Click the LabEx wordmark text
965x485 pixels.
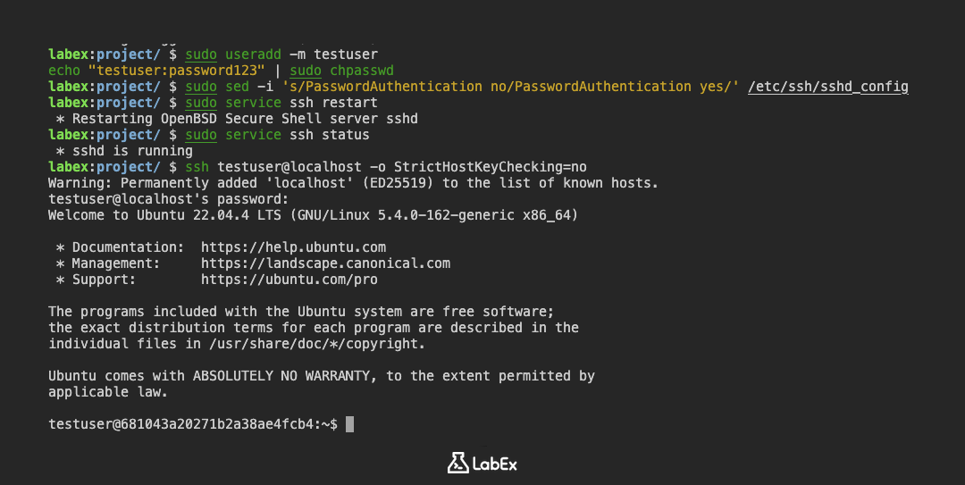click(x=496, y=464)
